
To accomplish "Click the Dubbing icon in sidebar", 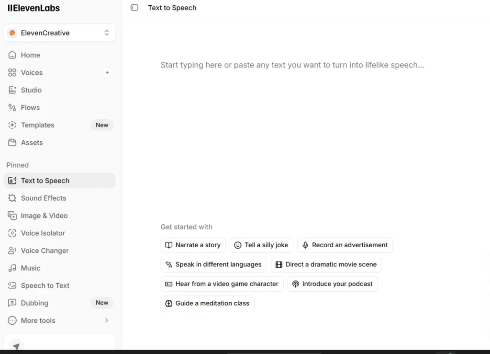I will pos(12,303).
